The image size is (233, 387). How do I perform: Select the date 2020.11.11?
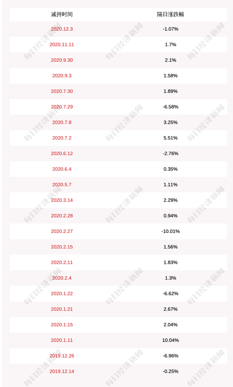pyautogui.click(x=62, y=44)
